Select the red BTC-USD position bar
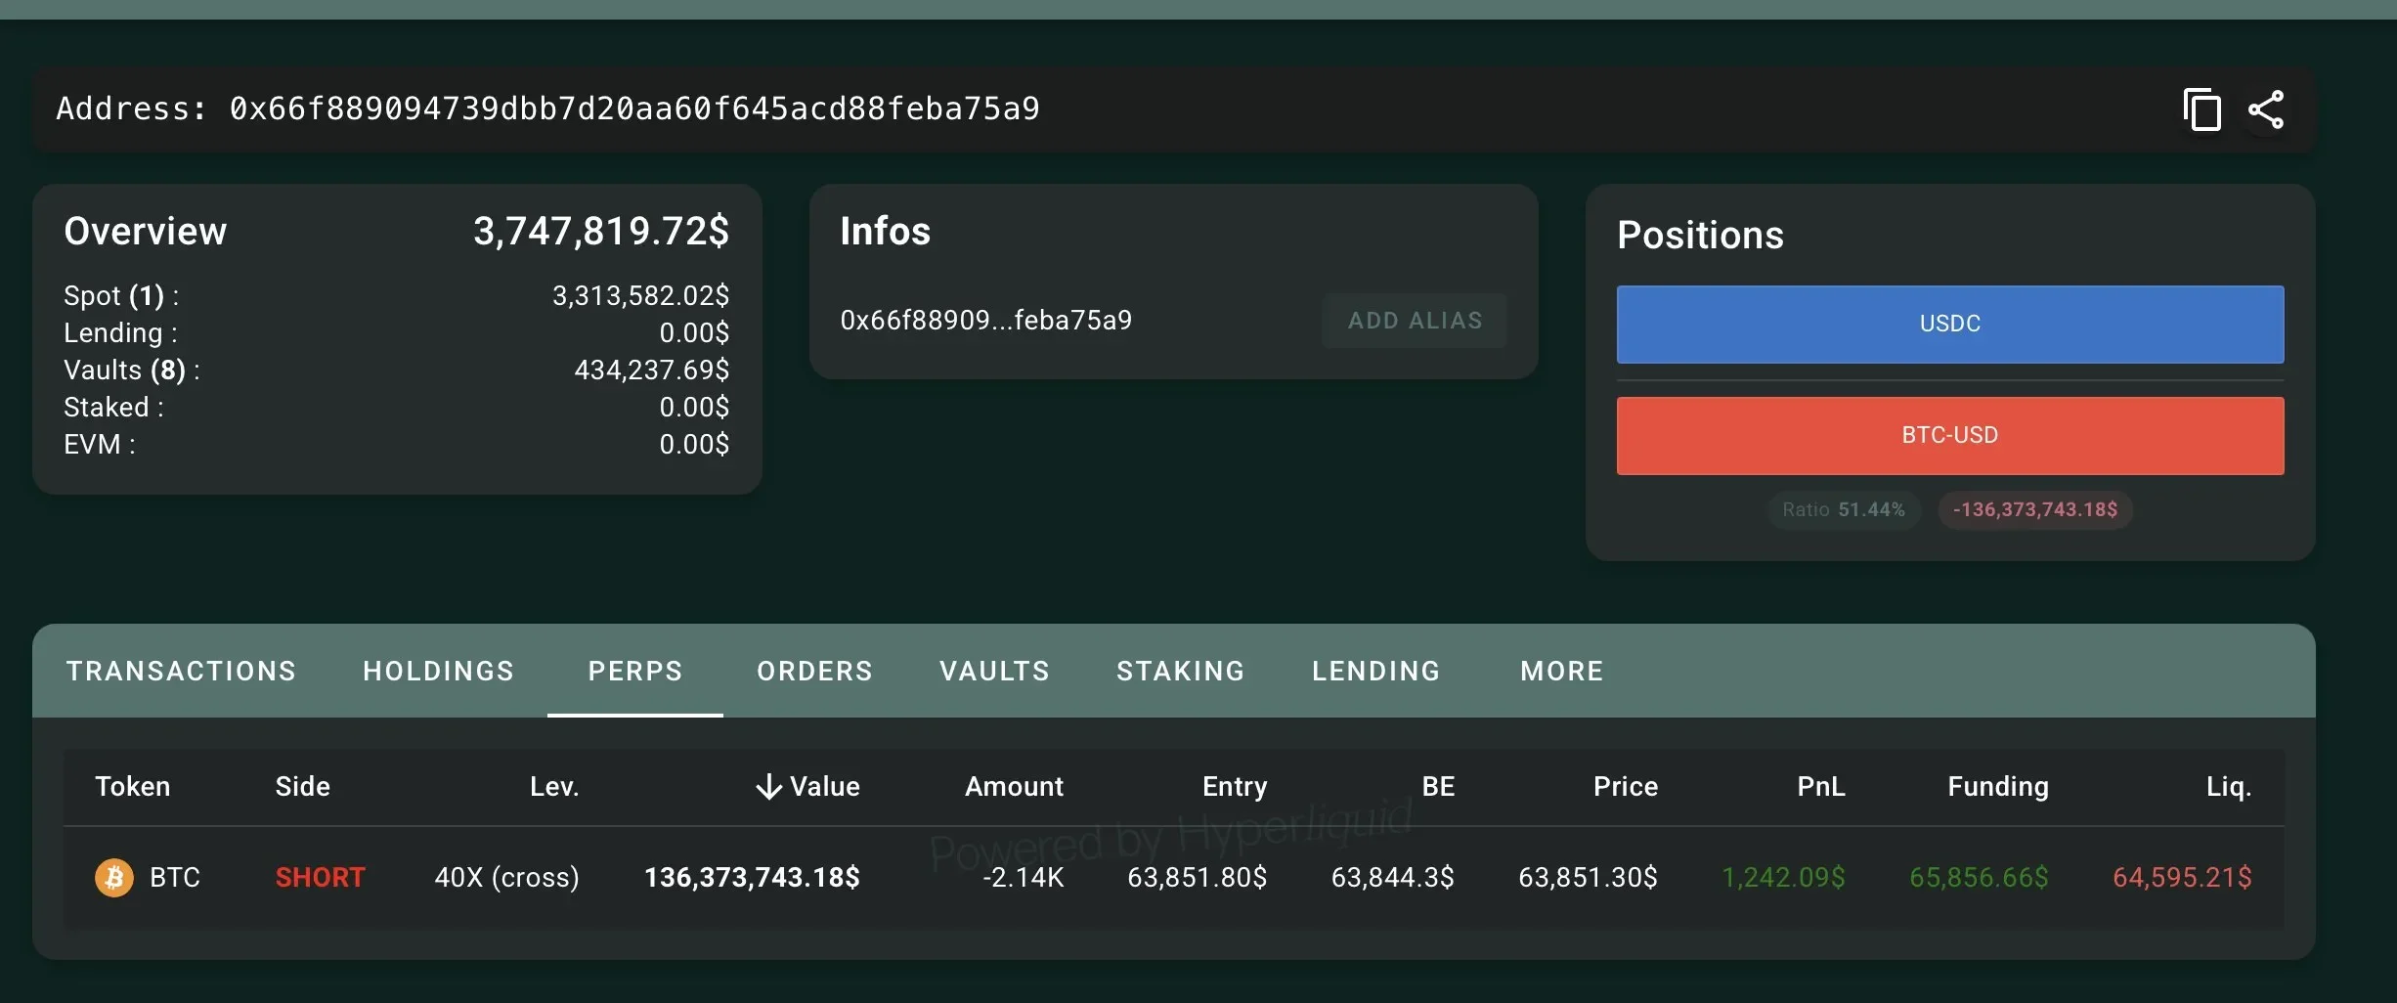The image size is (2397, 1003). tap(1950, 435)
